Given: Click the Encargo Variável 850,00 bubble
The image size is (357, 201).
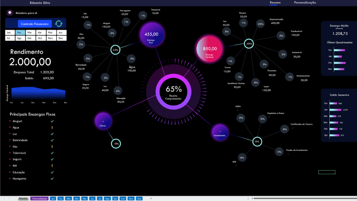Looking at the screenshot, I should (210, 49).
